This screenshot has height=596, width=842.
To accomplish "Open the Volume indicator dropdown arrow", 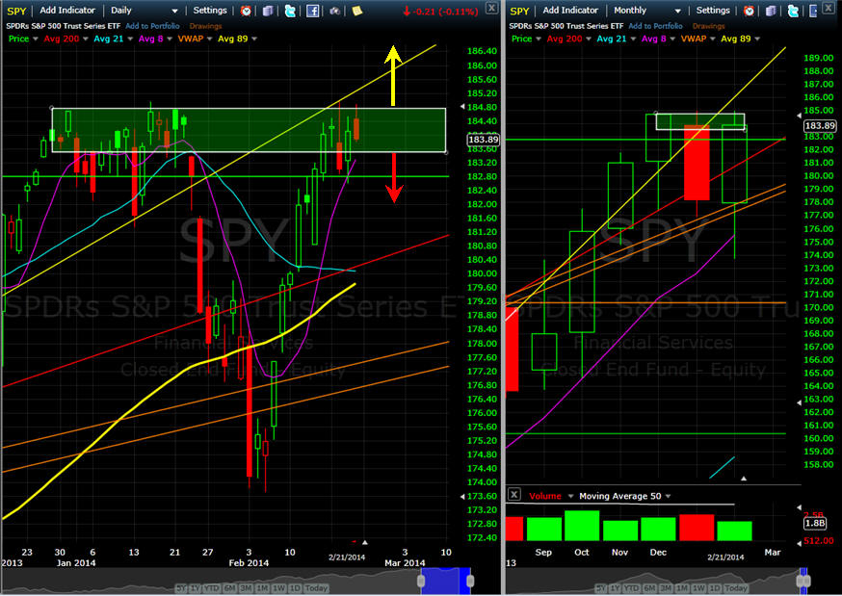I will pyautogui.click(x=570, y=496).
